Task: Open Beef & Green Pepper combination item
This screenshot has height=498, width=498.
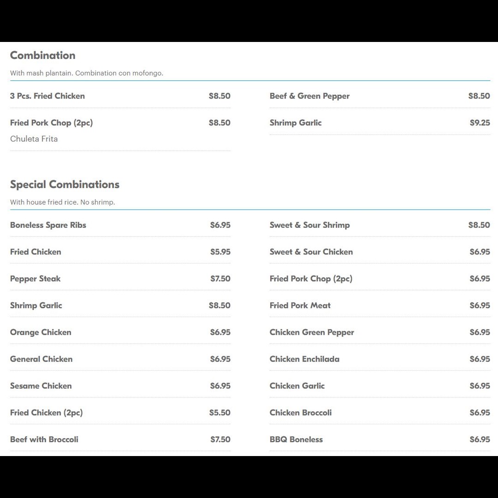Action: pos(380,96)
